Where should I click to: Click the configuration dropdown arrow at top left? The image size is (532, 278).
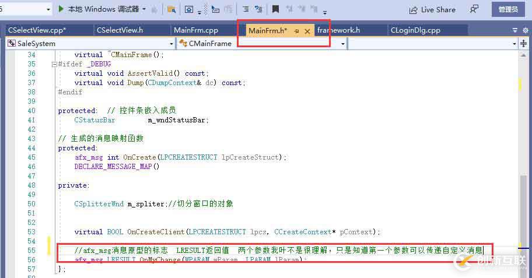(x=48, y=9)
